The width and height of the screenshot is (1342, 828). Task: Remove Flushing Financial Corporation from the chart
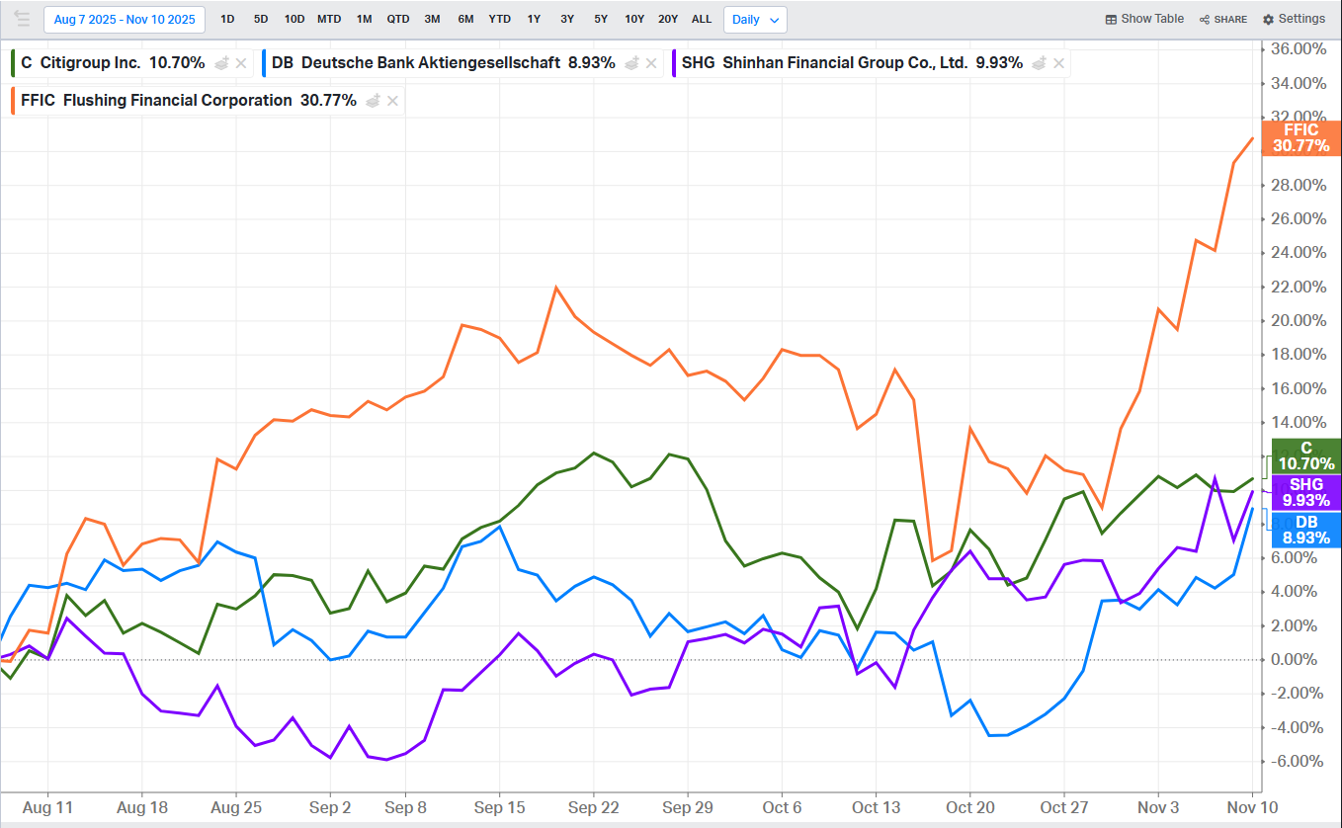pos(393,100)
